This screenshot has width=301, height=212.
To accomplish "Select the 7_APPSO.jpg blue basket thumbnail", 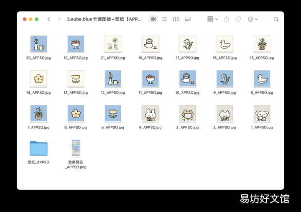I will click(x=38, y=113).
